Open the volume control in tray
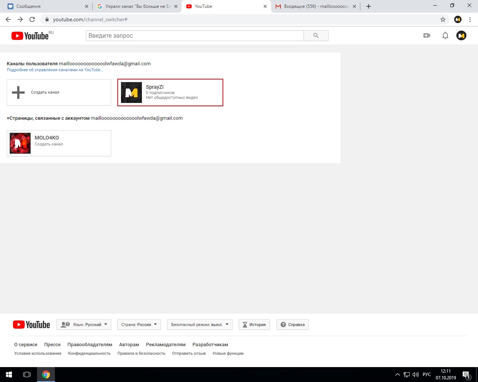The width and height of the screenshot is (478, 382). 416,375
